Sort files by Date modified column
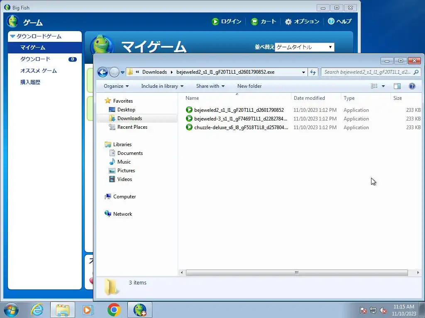 [309, 98]
